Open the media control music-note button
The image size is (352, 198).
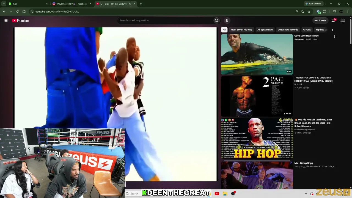334,12
